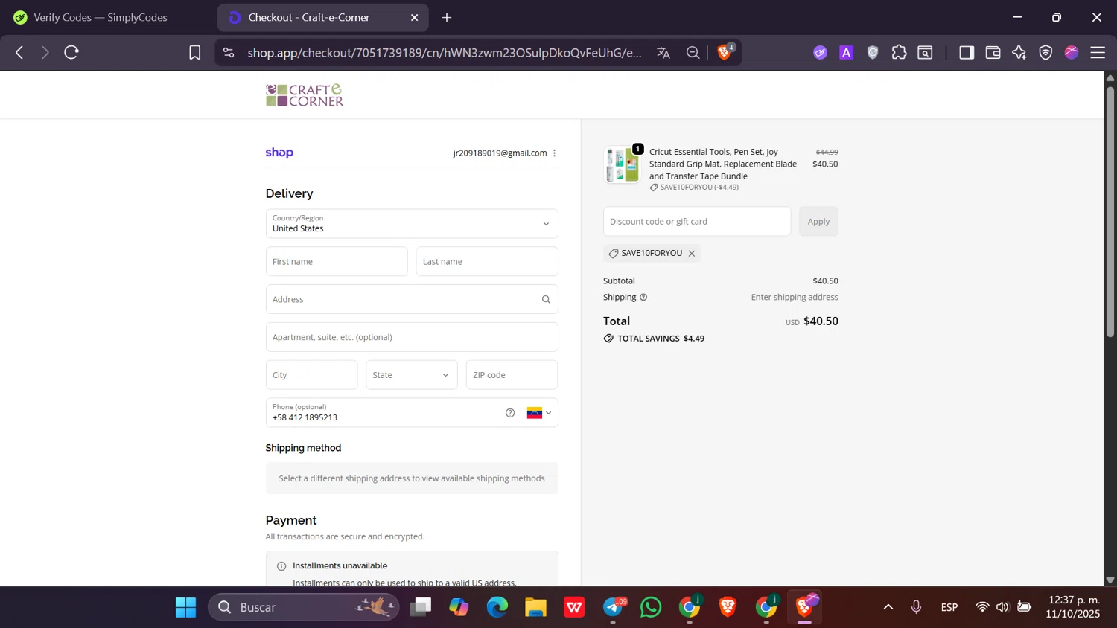The width and height of the screenshot is (1117, 628).
Task: Open account options beside email address
Action: tap(555, 153)
